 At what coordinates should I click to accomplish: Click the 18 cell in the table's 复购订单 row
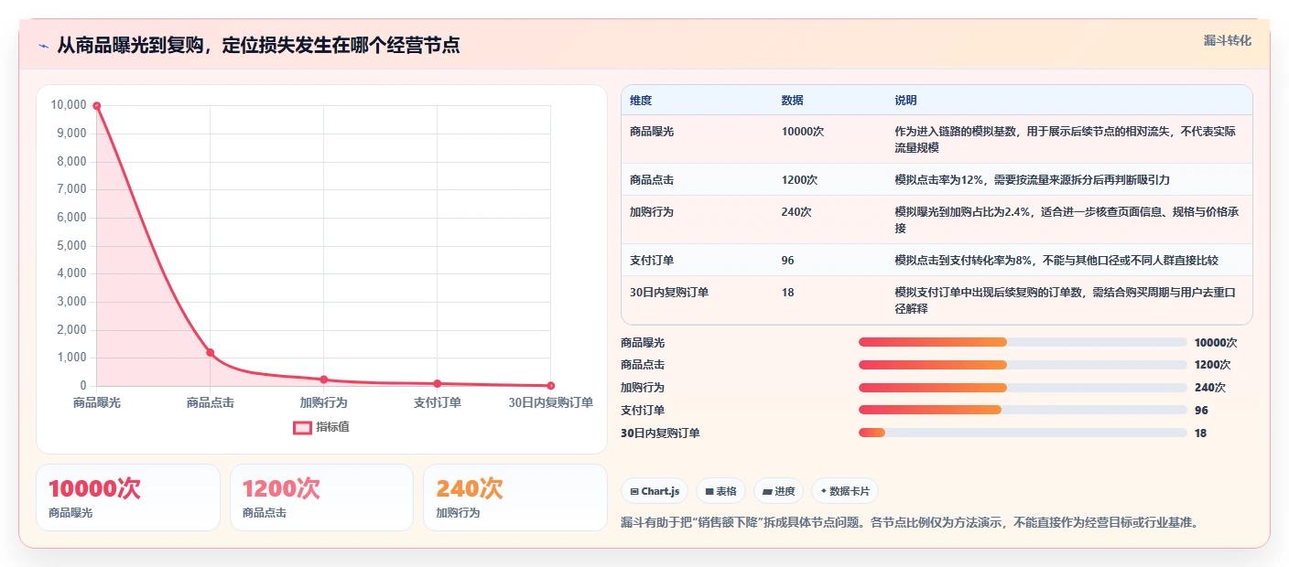click(x=787, y=293)
